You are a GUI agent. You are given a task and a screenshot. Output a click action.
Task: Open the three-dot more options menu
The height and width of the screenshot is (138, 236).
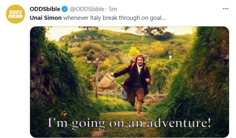click(225, 9)
